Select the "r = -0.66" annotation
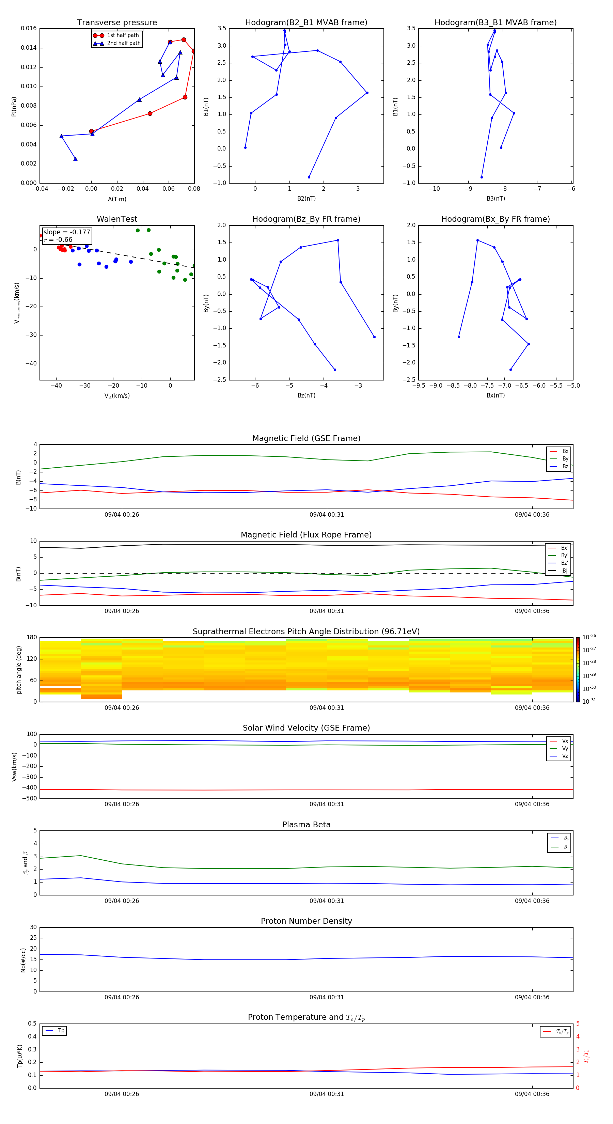This screenshot has width=613, height=1124. 58,239
